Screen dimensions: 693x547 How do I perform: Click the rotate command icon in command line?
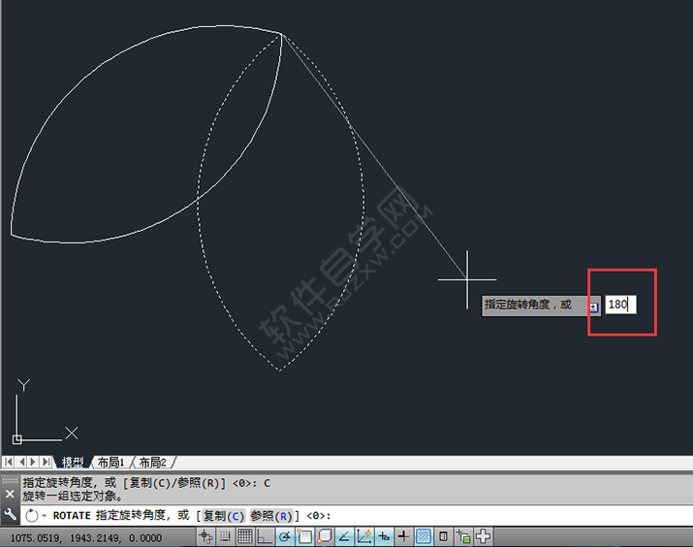32,516
